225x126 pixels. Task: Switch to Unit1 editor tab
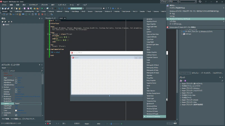[61, 18]
